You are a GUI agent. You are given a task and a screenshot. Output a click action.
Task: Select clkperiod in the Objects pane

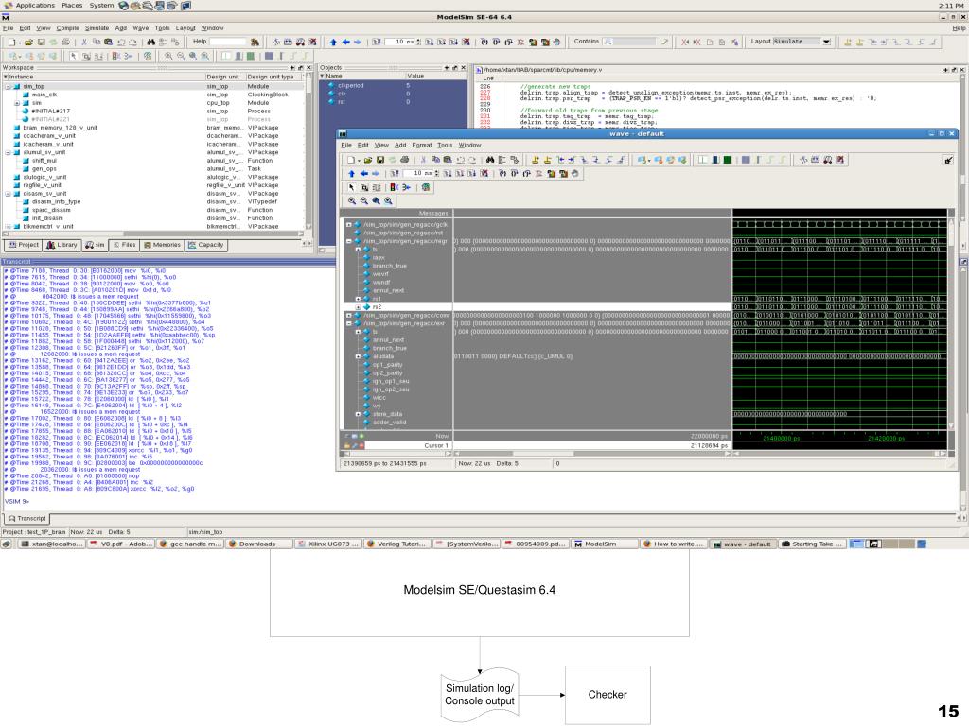350,86
